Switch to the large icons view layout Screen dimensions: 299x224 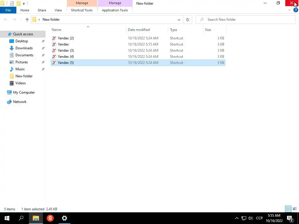[295, 209]
